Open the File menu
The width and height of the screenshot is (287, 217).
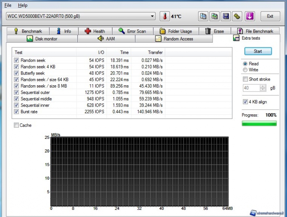tap(8, 5)
